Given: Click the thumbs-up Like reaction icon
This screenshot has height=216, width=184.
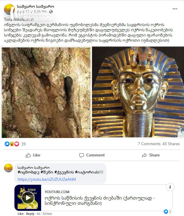Looking at the screenshot, I should [7, 144].
